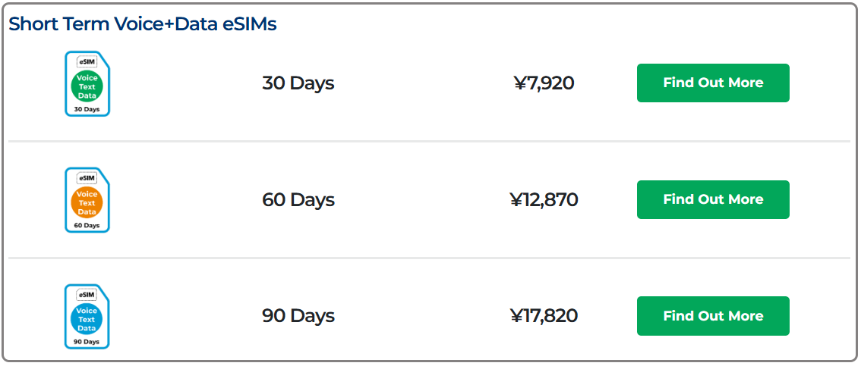Select the large 90 Days plan label
The image size is (861, 366).
coord(298,316)
